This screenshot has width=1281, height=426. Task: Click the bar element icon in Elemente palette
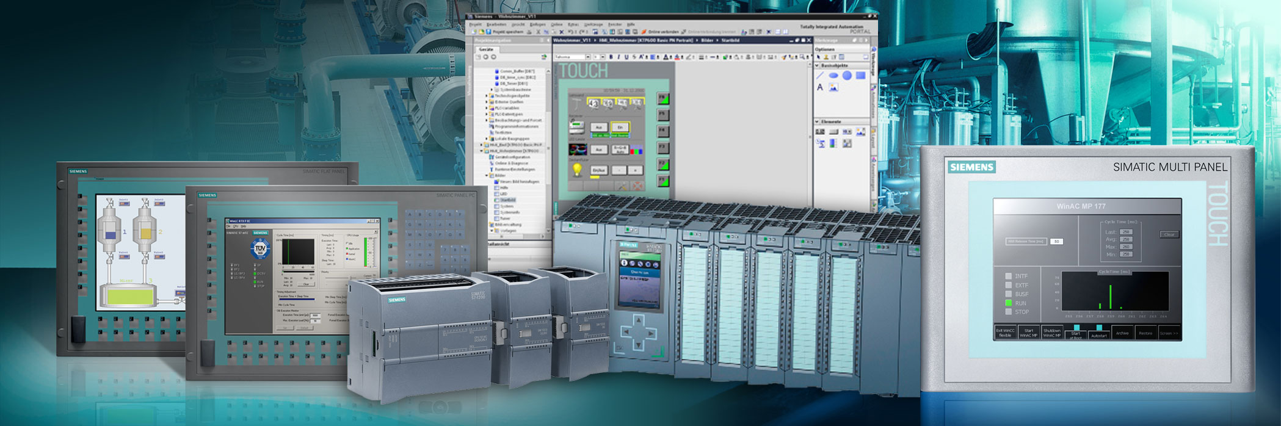[832, 143]
